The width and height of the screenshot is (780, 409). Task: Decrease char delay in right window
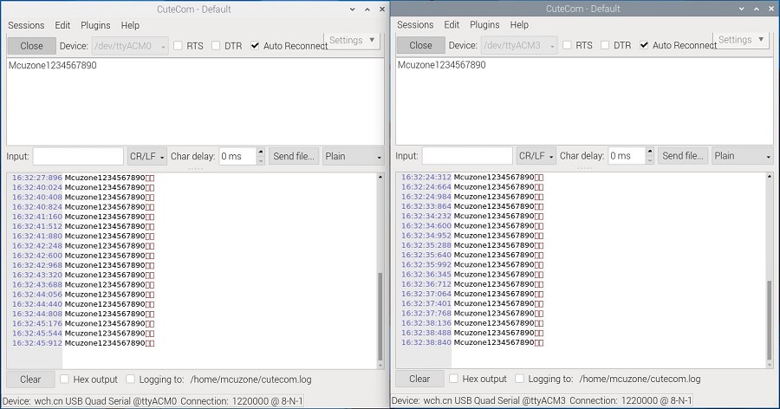point(650,160)
